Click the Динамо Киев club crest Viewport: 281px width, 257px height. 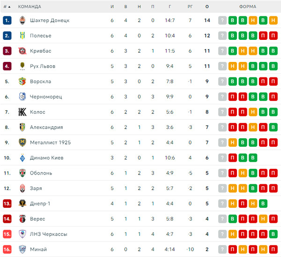tap(22, 158)
